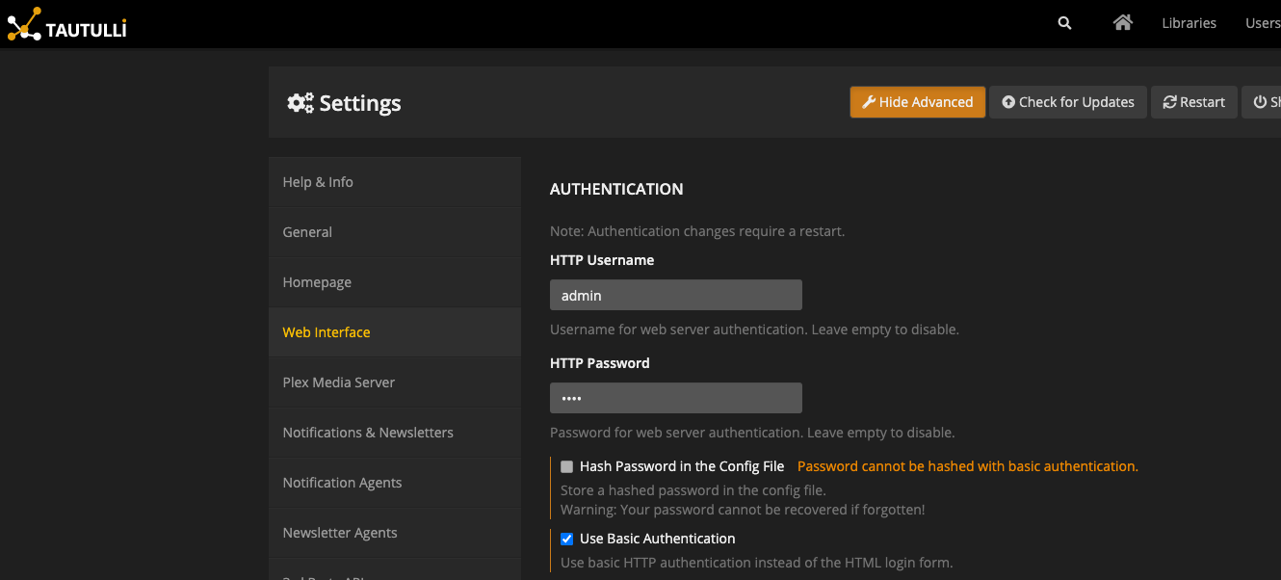Viewport: 1281px width, 580px height.
Task: Open Users in top navigation
Action: tap(1262, 23)
